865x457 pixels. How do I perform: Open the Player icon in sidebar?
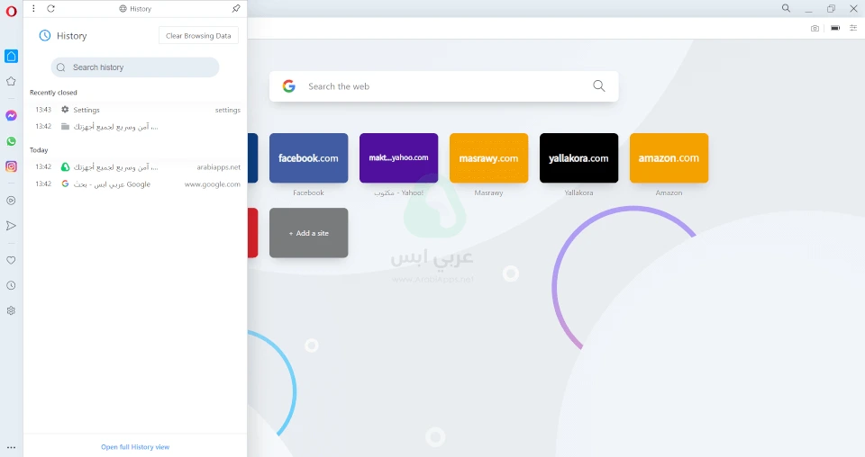[11, 201]
